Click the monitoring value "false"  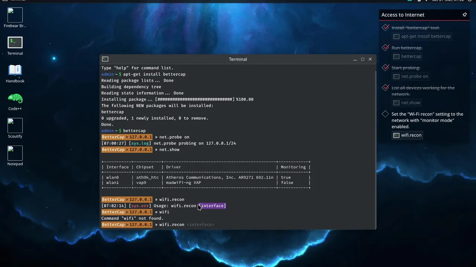[287, 183]
